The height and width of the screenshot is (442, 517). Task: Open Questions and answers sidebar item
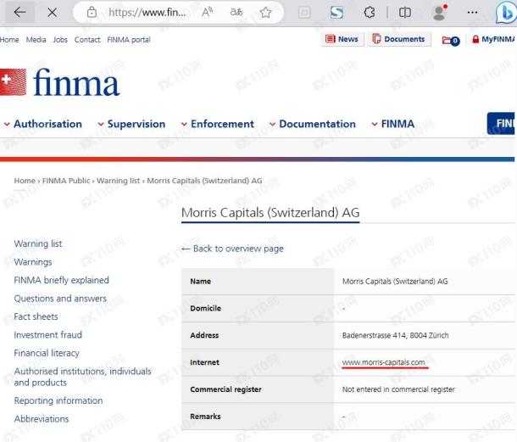(x=60, y=299)
